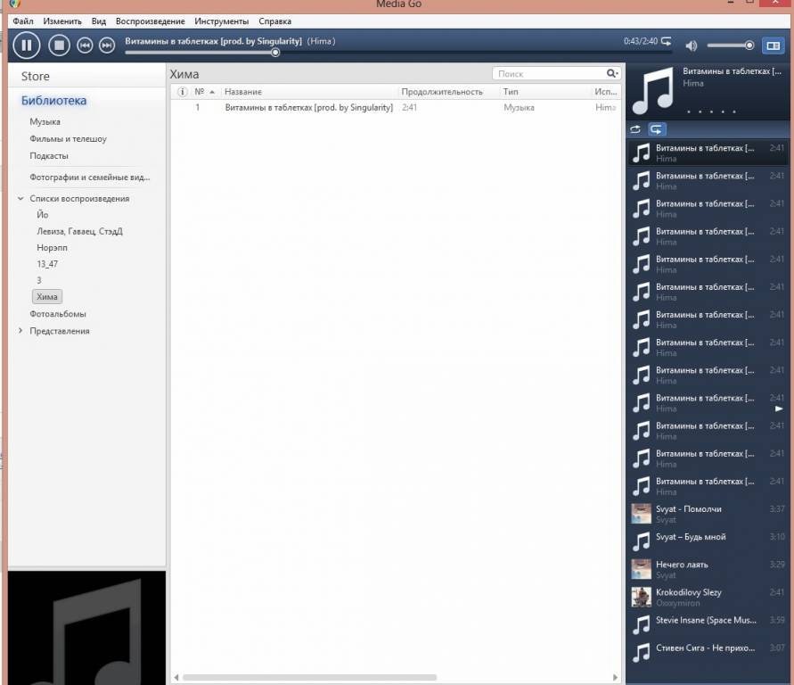Play Нечего лаять from the queue

708,569
